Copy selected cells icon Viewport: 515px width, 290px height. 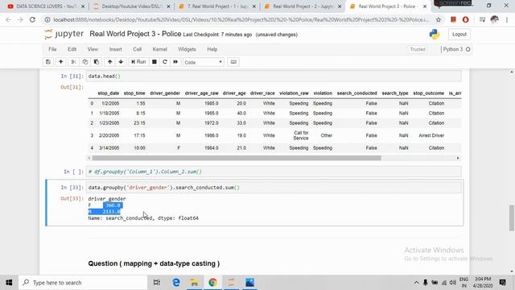point(85,62)
